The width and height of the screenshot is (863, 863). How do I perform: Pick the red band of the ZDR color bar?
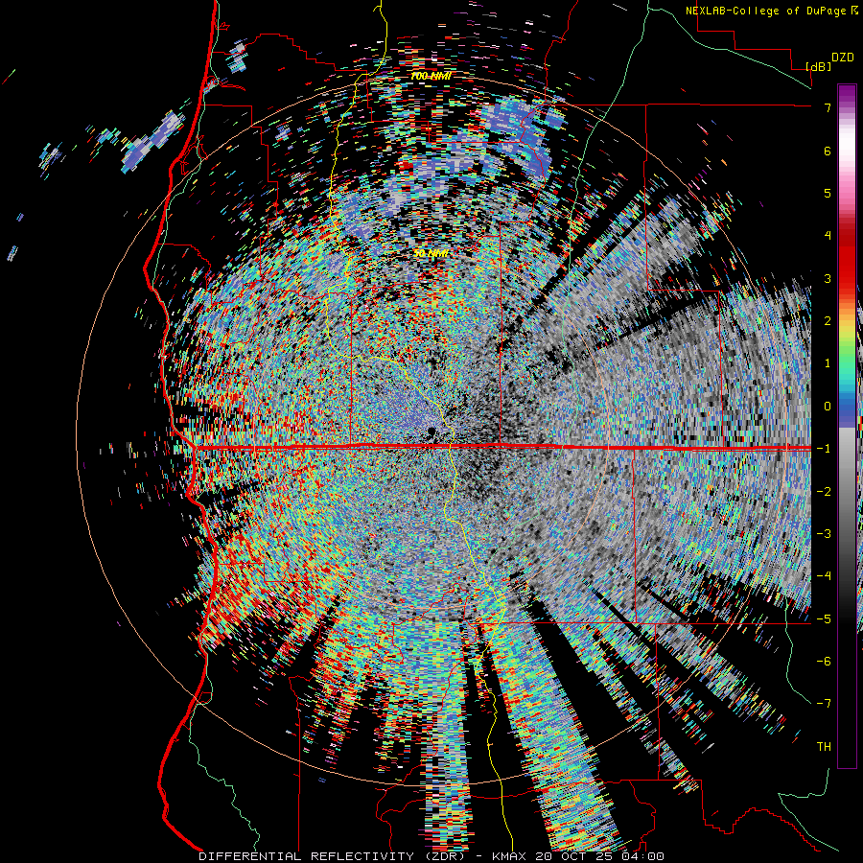(x=847, y=259)
